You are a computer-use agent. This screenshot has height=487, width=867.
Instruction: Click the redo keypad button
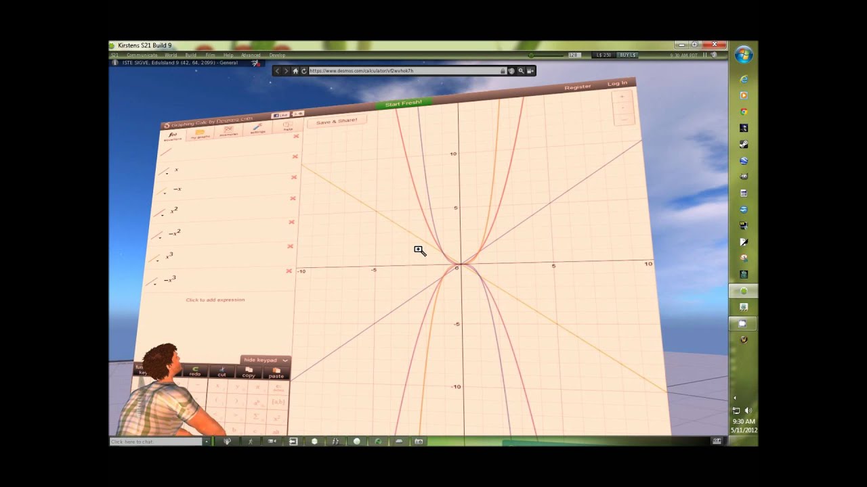coord(195,371)
